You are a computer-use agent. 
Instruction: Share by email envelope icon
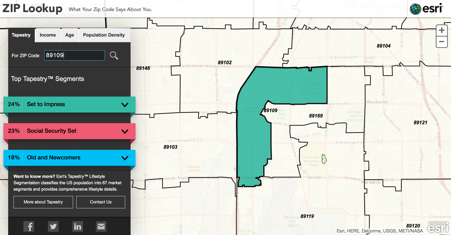(101, 226)
